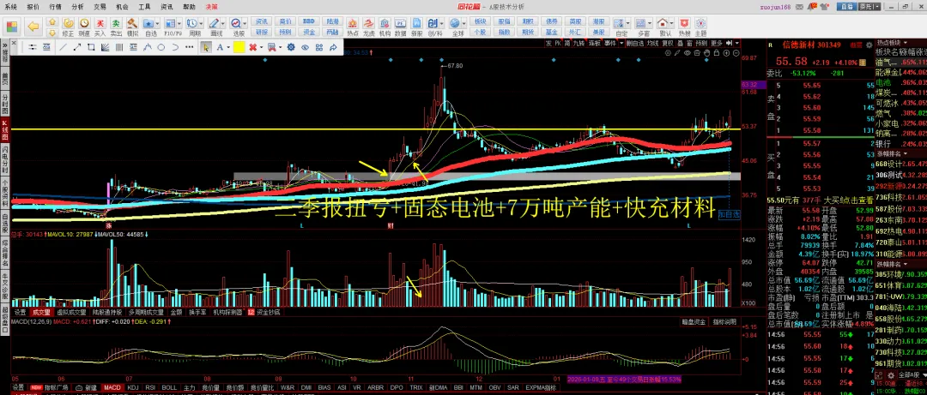
Task: Click the yellow back arrow icon
Action: pos(33,26)
